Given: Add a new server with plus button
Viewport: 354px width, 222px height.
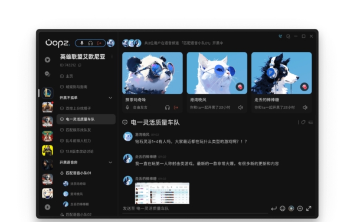Looking at the screenshot, I should tap(47, 207).
